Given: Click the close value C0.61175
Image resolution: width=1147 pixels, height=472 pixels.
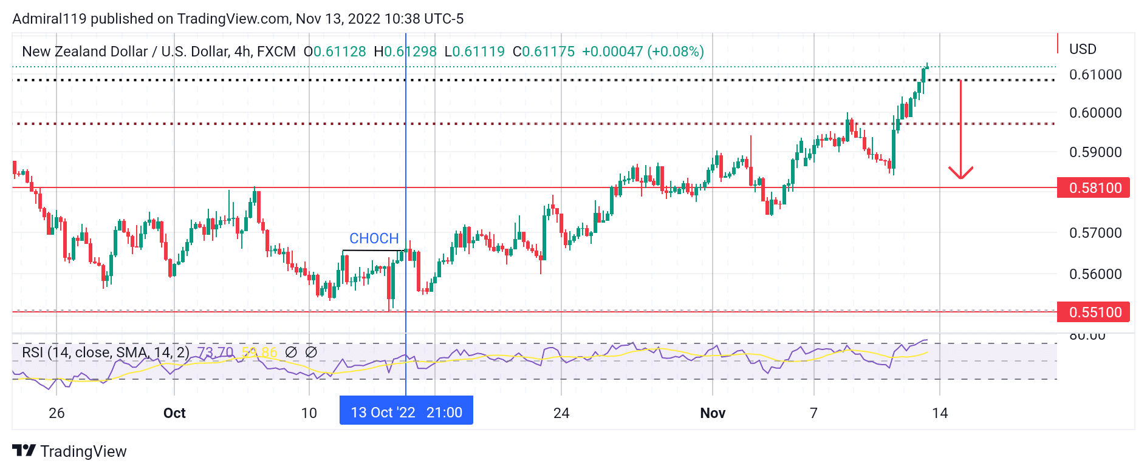Looking at the screenshot, I should (544, 52).
